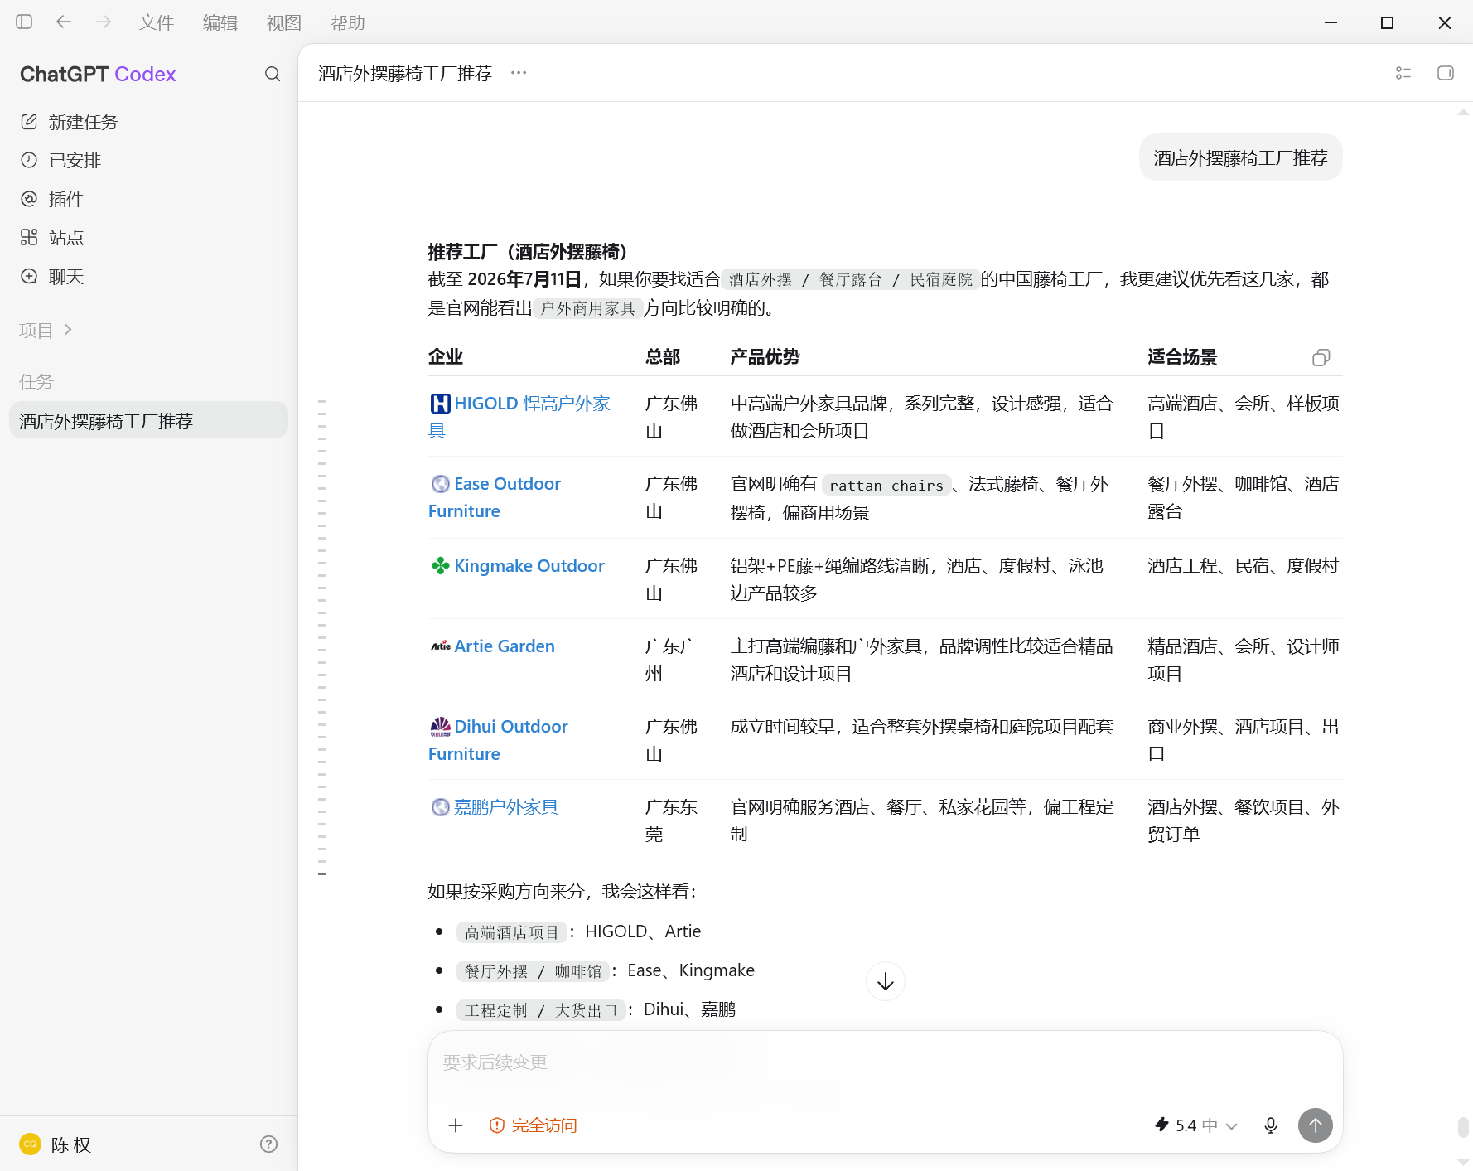Open the 编辑 menu
Screen dimensions: 1473x1171
pyautogui.click(x=220, y=23)
